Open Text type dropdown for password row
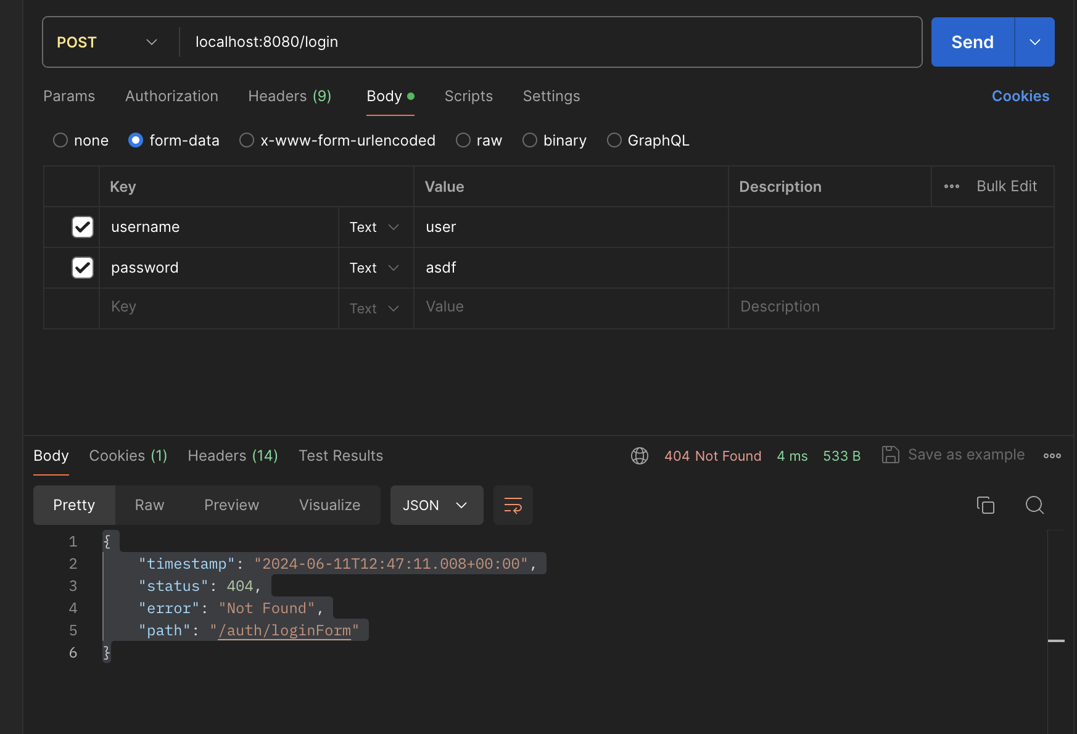This screenshot has width=1077, height=734. pos(374,268)
